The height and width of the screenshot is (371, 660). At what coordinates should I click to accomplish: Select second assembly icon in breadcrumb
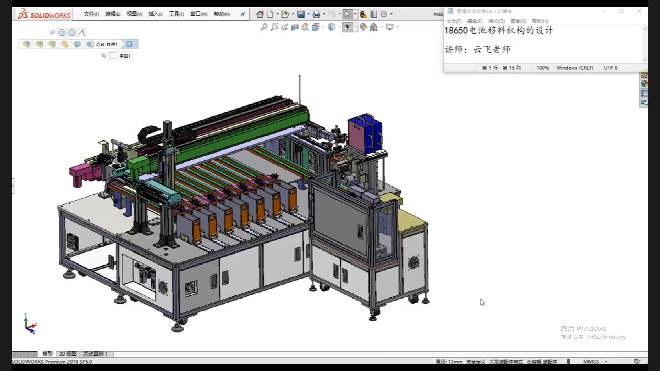click(40, 44)
